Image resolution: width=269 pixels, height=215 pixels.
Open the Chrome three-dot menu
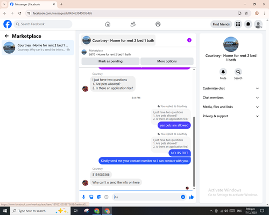tap(264, 13)
